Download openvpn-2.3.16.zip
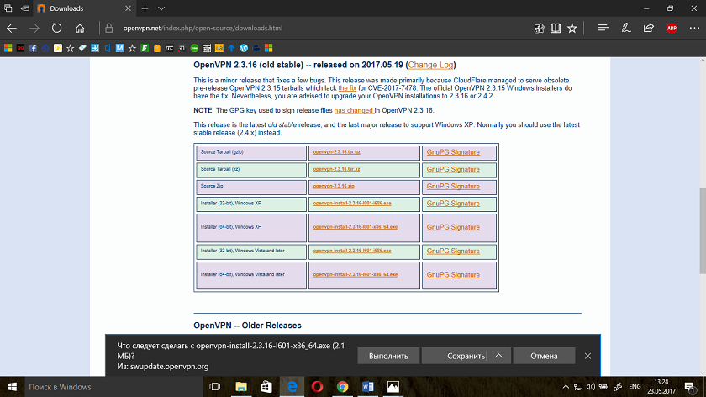This screenshot has width=706, height=397. click(x=334, y=186)
